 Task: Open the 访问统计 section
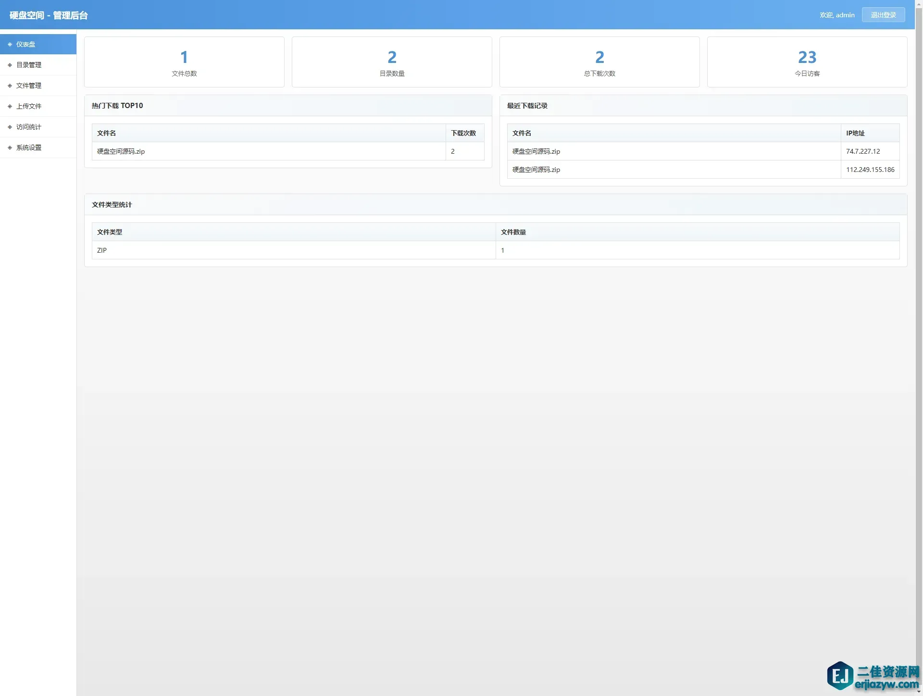pyautogui.click(x=29, y=127)
